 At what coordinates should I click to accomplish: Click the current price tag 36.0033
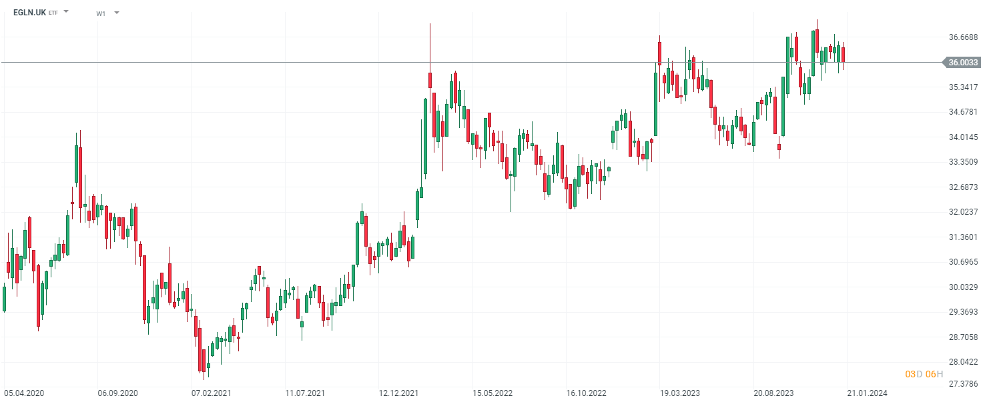[x=963, y=63]
